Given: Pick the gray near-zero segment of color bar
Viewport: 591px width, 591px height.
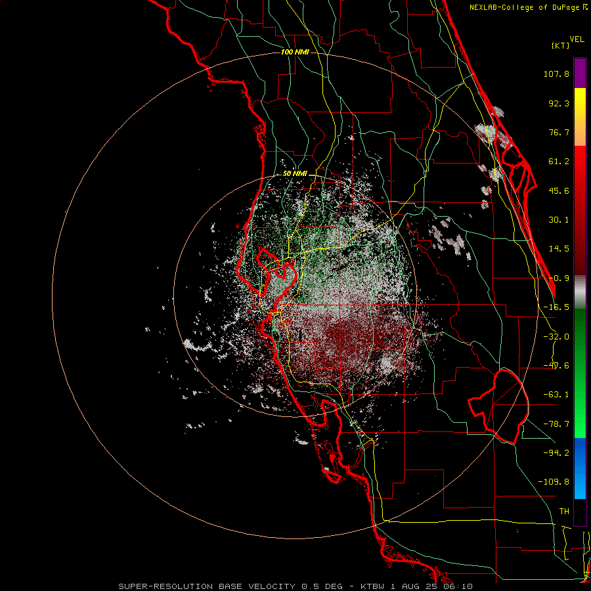Looking at the screenshot, I should tap(580, 292).
